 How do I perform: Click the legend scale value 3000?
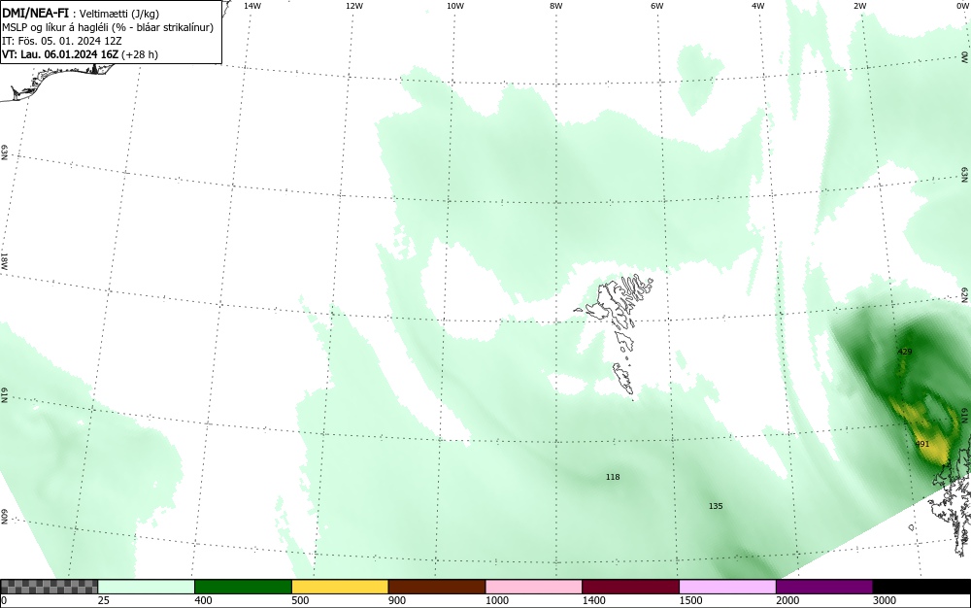pos(885,600)
